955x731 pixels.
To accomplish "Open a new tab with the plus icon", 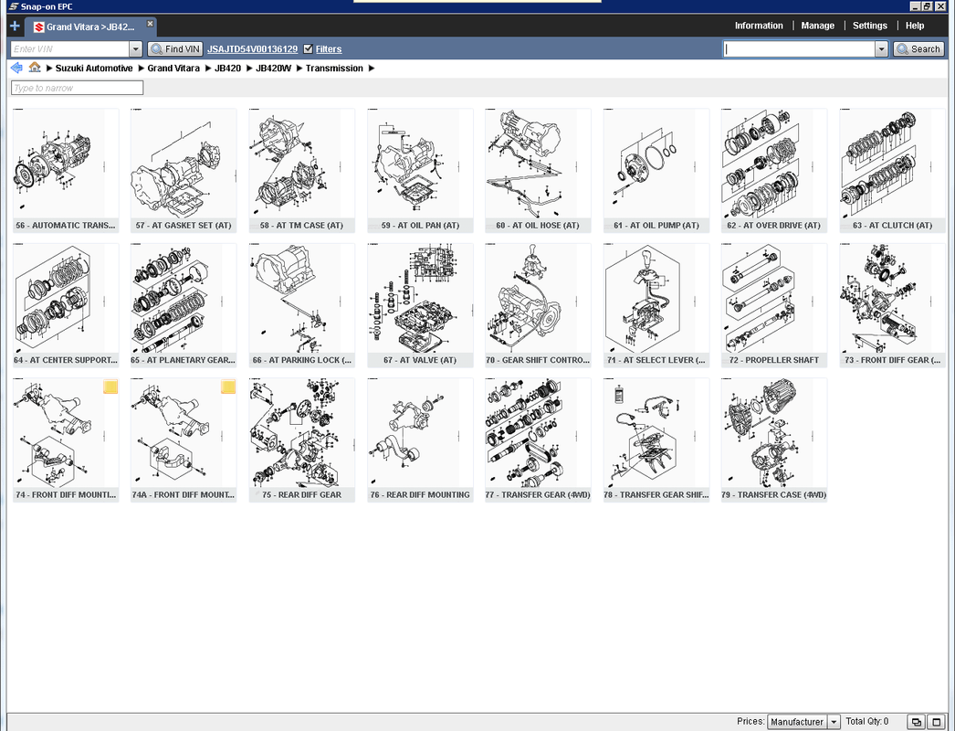I will (15, 26).
